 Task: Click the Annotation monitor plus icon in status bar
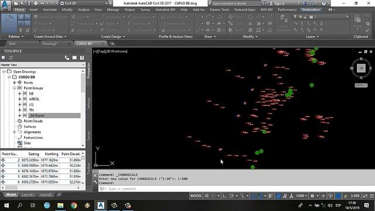[x=323, y=196]
